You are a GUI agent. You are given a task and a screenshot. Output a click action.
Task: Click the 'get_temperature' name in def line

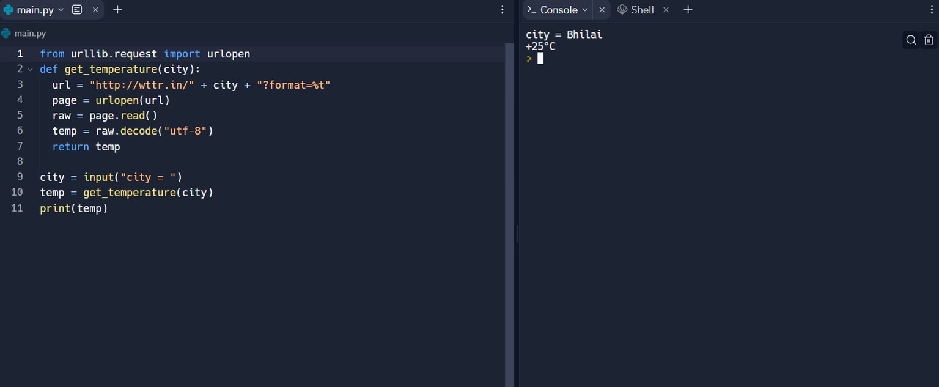coord(111,69)
